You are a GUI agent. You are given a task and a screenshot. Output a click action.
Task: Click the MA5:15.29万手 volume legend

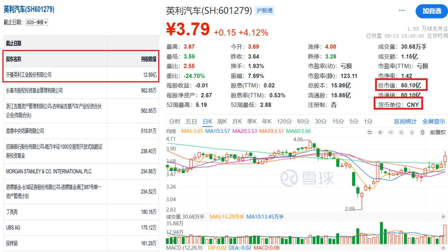coord(227,217)
